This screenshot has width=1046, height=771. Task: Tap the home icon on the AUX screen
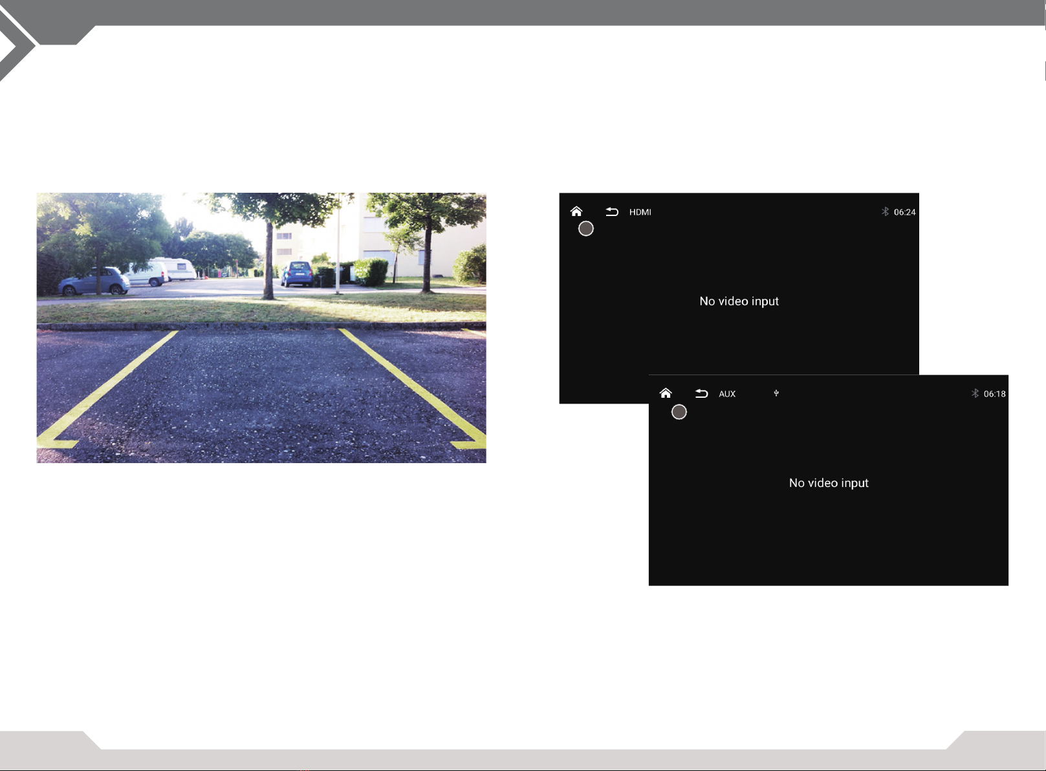[x=666, y=393]
